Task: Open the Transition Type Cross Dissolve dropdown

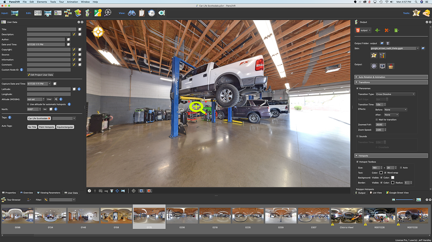Action: coord(395,94)
